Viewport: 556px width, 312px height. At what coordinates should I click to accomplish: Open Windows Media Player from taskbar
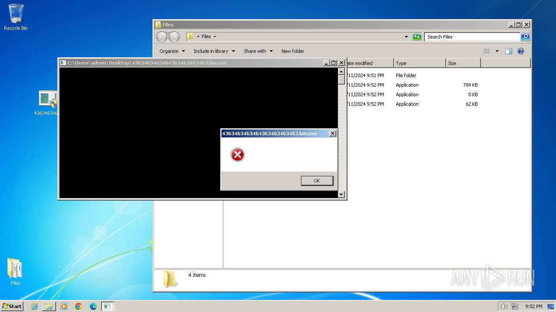pyautogui.click(x=64, y=306)
